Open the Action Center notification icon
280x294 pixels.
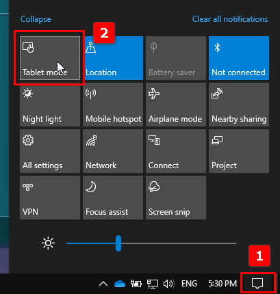[257, 284]
